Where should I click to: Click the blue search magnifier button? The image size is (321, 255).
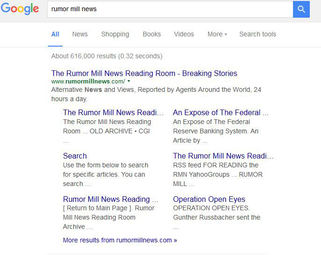pyautogui.click(x=301, y=9)
